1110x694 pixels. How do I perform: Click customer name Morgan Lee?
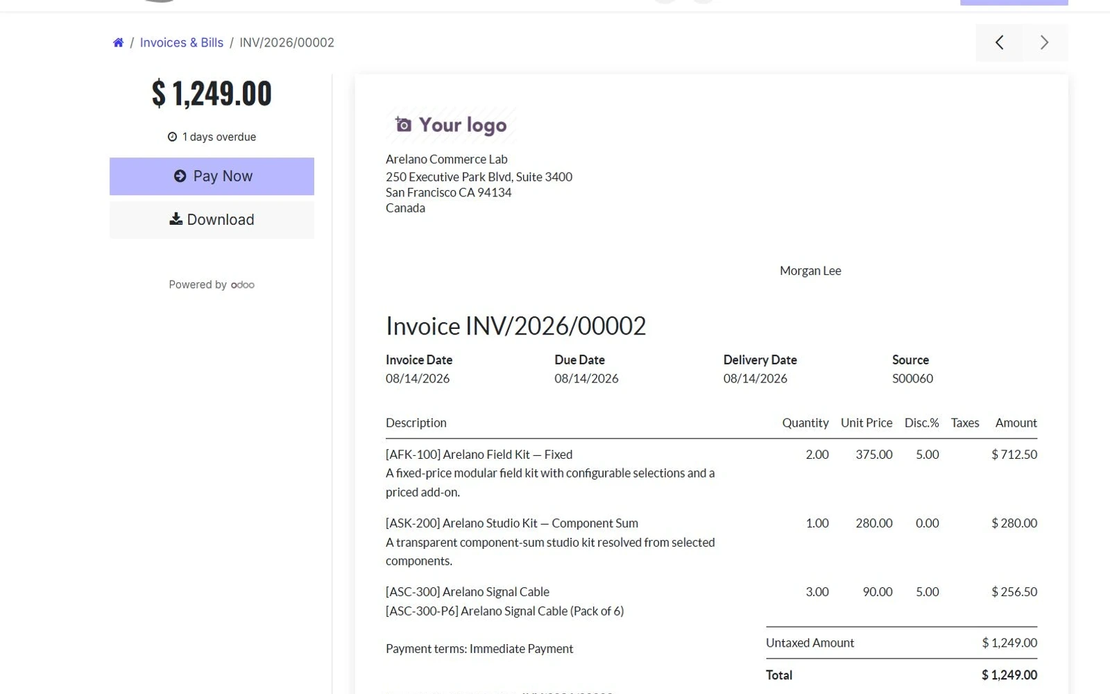[x=810, y=271]
